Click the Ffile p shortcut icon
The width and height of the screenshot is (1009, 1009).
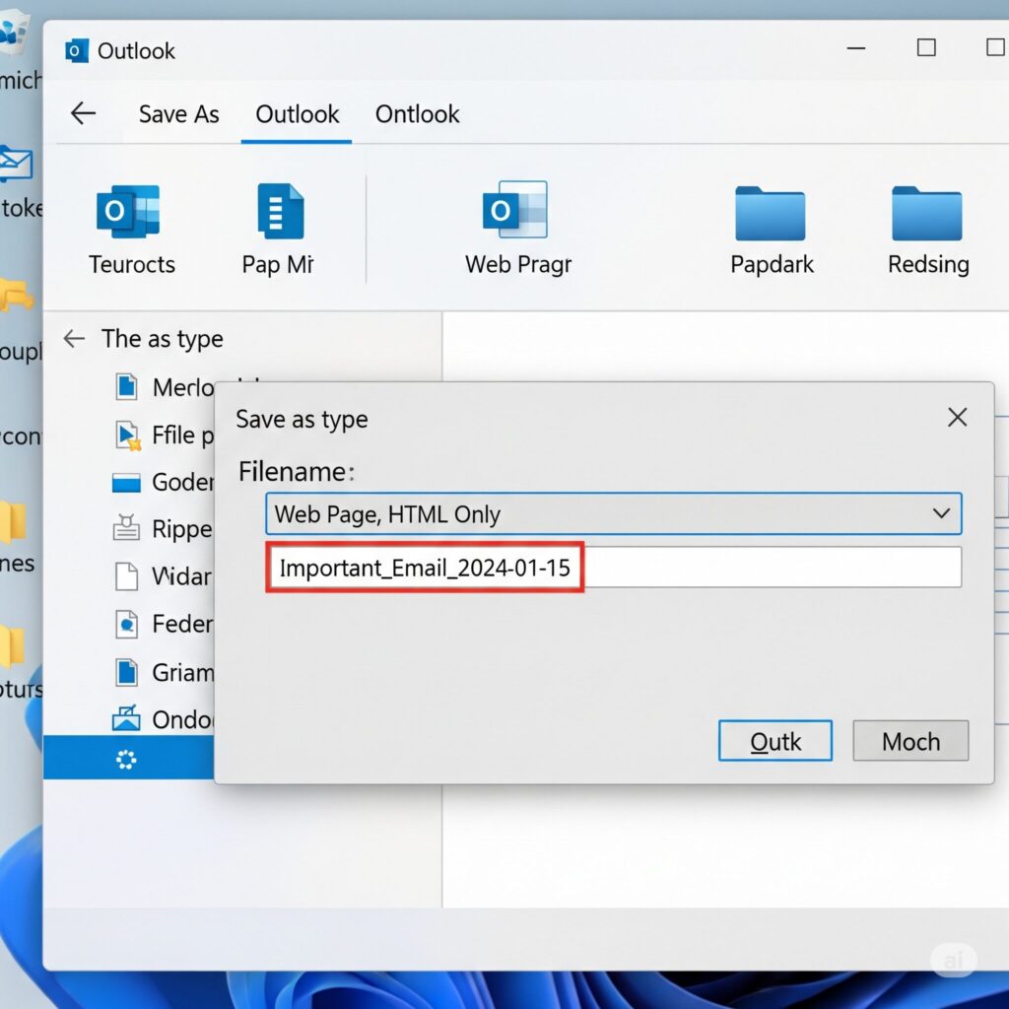coord(128,435)
